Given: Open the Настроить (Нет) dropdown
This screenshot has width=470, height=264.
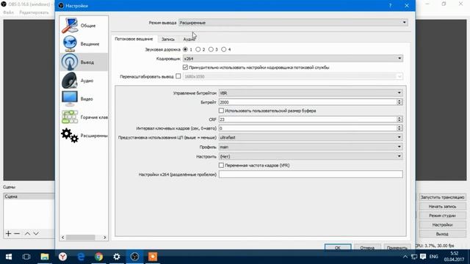Looking at the screenshot, I should coord(311,156).
